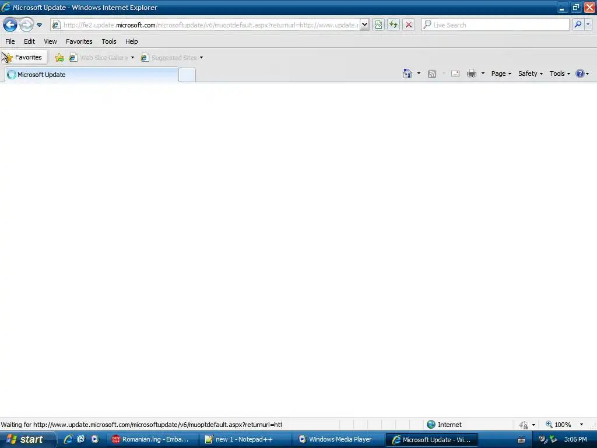
Task: Open a new tab button
Action: [x=187, y=75]
